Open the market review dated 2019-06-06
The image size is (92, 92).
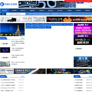coord(79,88)
